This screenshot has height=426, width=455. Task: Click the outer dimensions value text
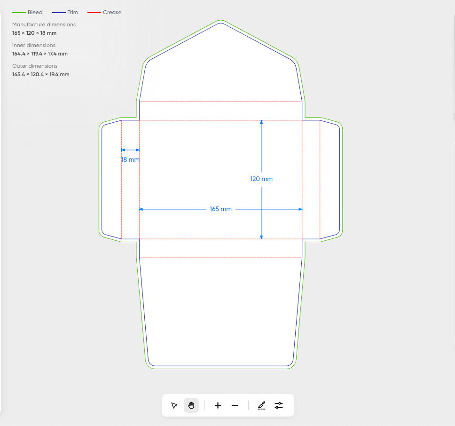click(41, 74)
